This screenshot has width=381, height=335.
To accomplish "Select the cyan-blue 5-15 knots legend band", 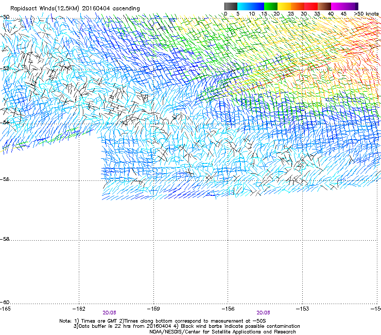I will [251, 6].
